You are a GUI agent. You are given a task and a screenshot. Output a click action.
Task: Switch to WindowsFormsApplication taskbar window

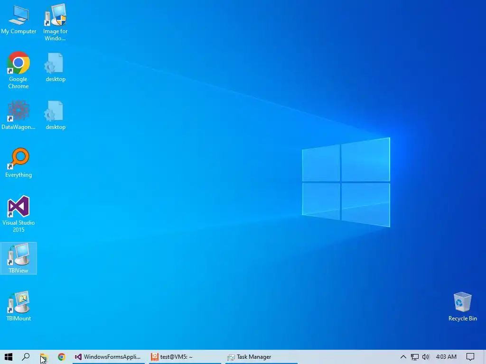pyautogui.click(x=109, y=357)
